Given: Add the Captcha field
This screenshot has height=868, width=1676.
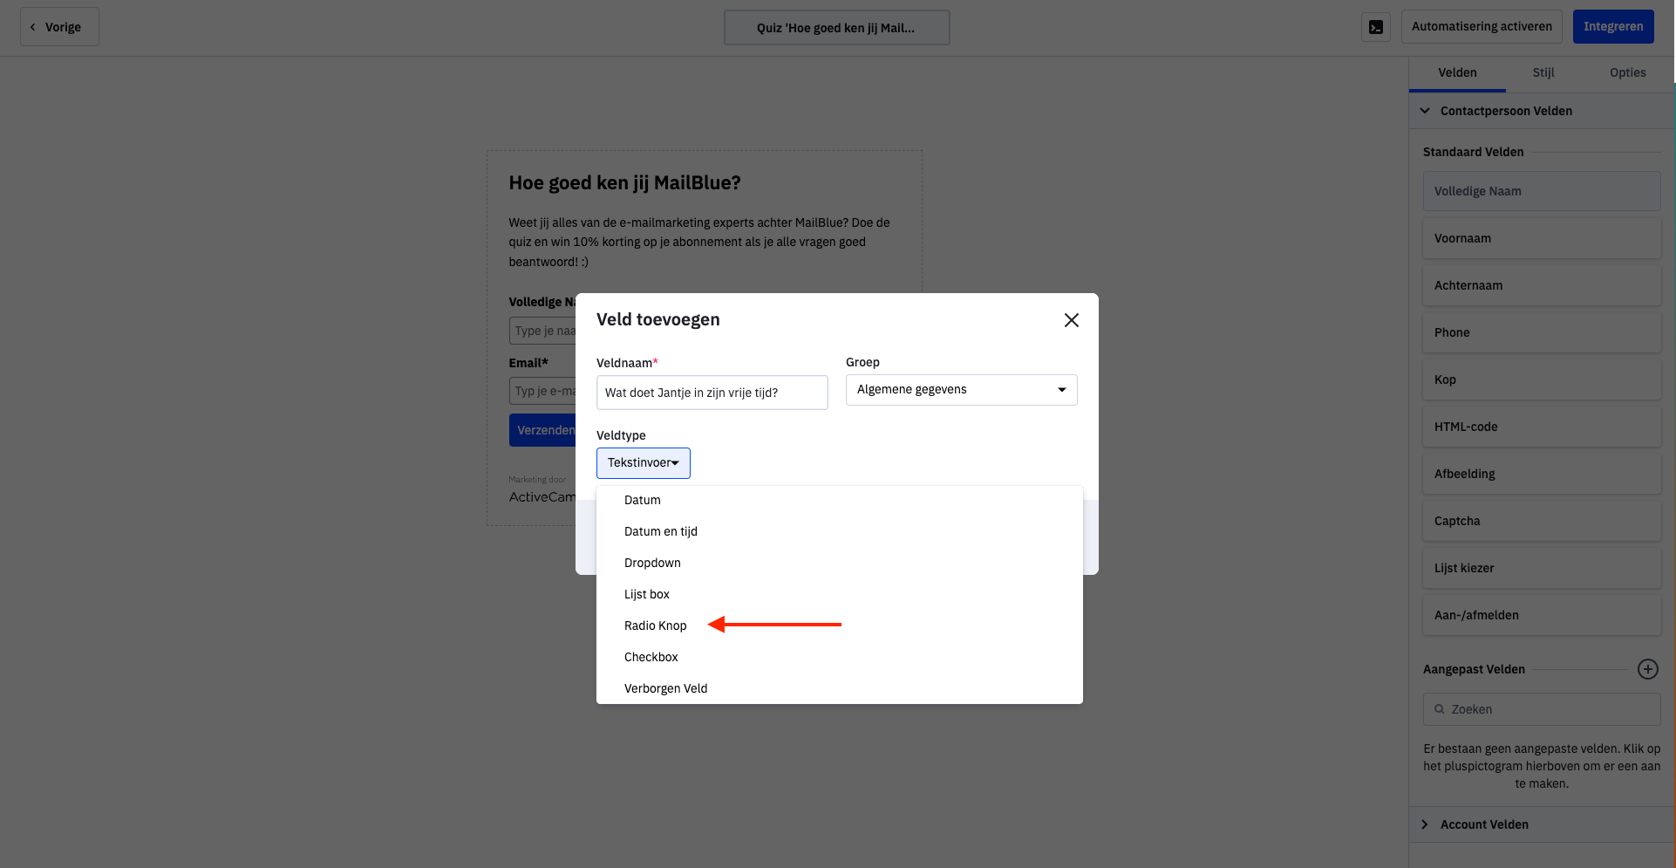Looking at the screenshot, I should [x=1542, y=521].
